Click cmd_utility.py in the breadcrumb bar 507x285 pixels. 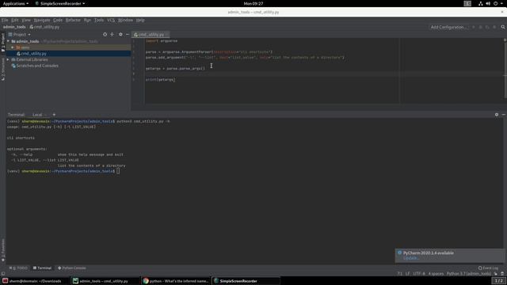coord(44,27)
